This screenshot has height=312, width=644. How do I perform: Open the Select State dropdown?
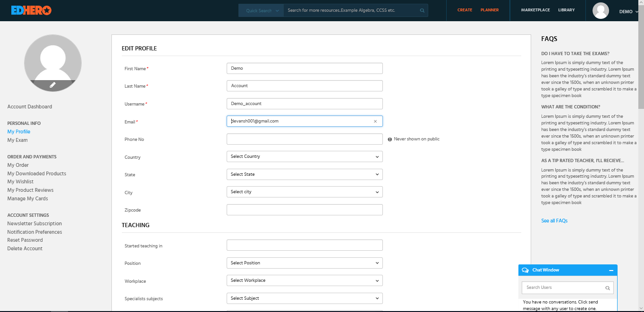click(305, 174)
